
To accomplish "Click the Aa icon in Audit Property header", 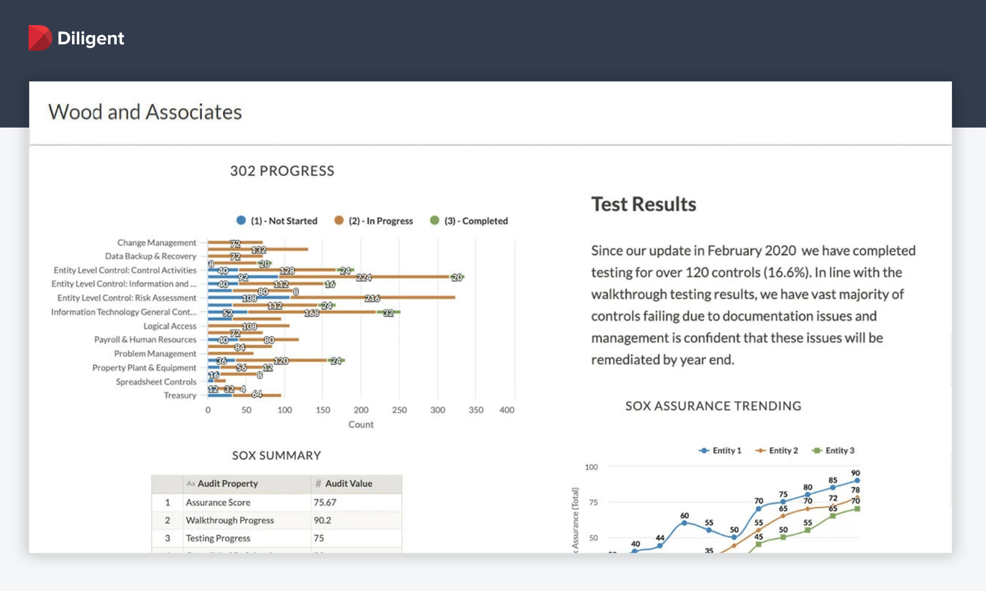I will pos(191,484).
